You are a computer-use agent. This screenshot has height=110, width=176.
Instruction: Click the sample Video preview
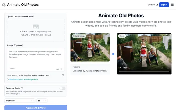(x=144, y=54)
